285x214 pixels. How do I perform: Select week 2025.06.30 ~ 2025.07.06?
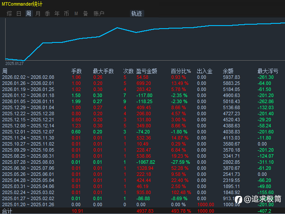point(28,168)
